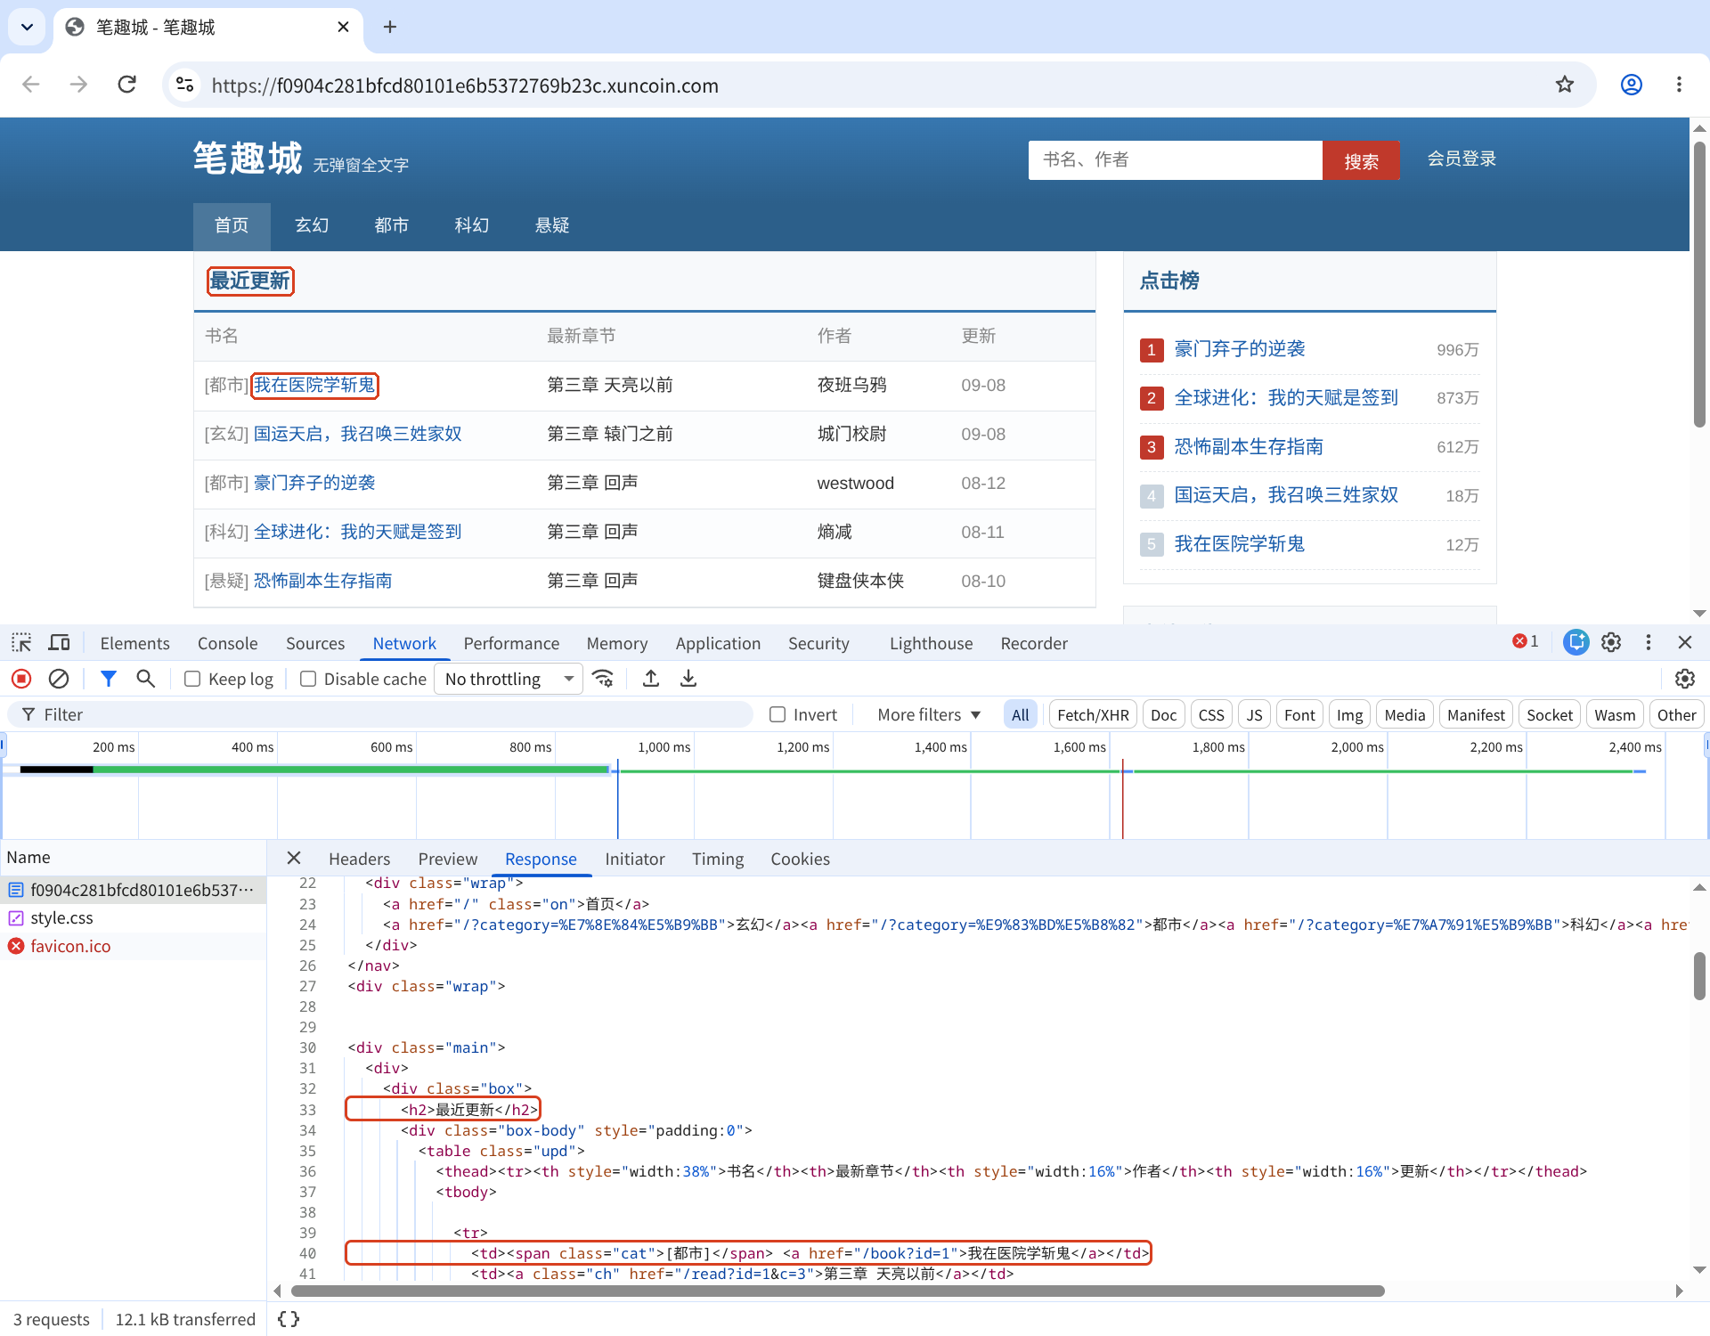The height and width of the screenshot is (1336, 1710).
Task: Close the request details pane
Action: [294, 858]
